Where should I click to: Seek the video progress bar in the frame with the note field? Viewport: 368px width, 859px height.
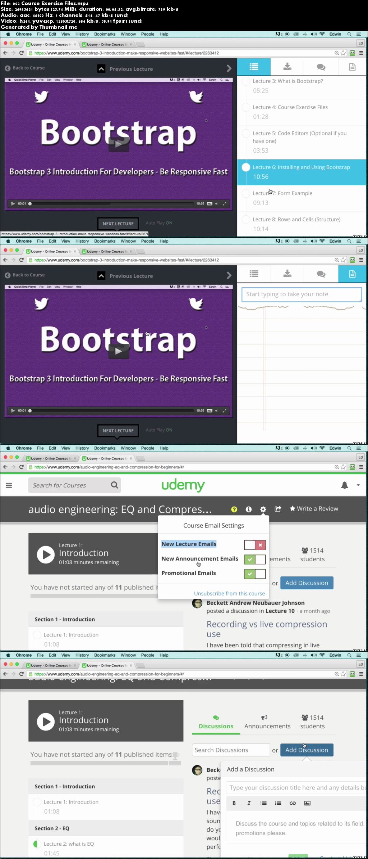111,411
